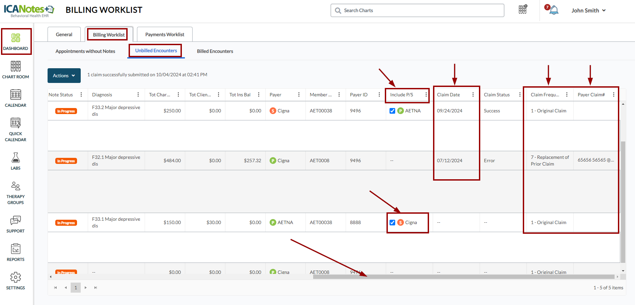Expand the Actions dropdown button
This screenshot has height=305, width=635.
coord(64,76)
